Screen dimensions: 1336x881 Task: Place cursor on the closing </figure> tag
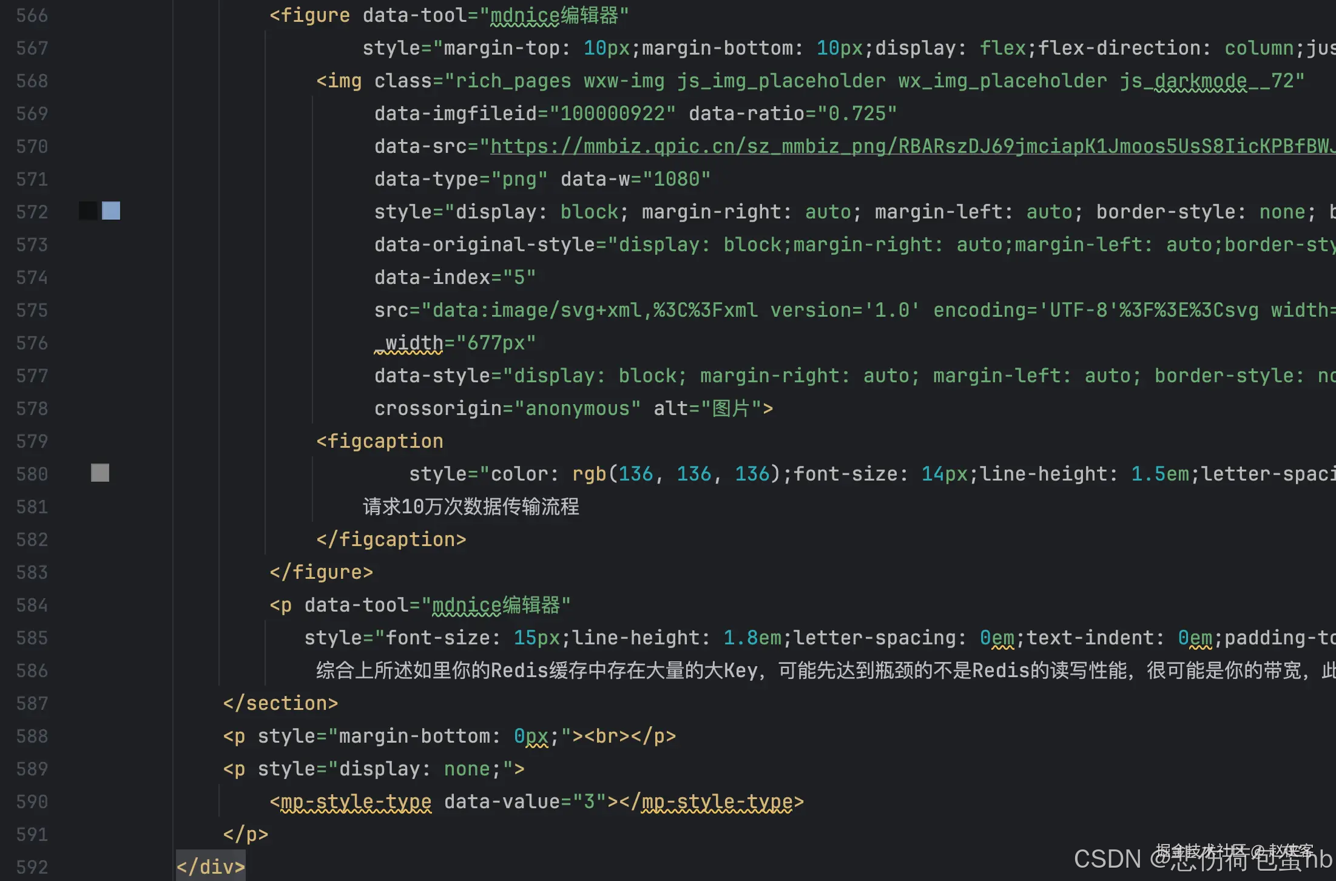click(x=321, y=571)
